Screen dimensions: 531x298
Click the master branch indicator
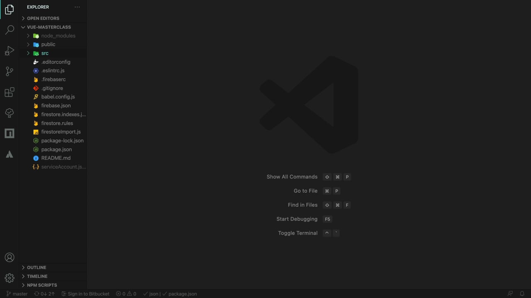[x=17, y=294]
